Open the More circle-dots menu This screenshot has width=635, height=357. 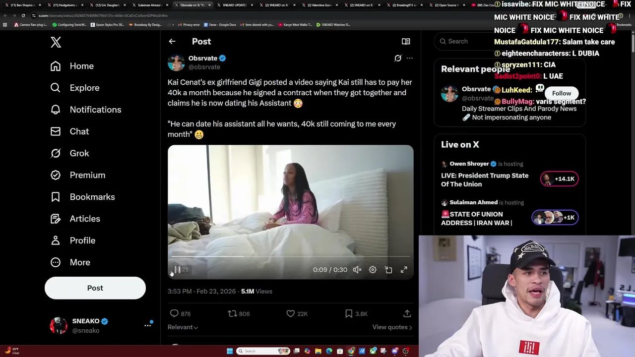(x=56, y=262)
